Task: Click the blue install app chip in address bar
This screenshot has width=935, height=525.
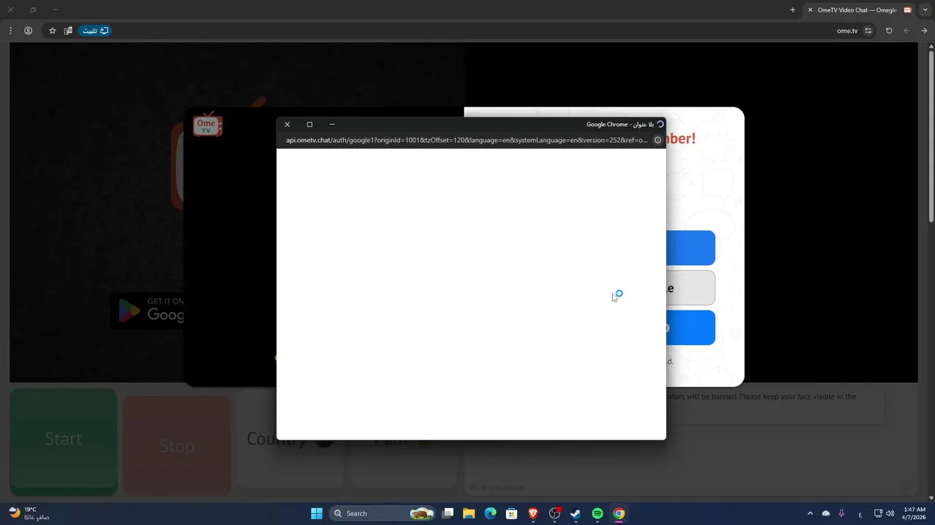Action: (95, 31)
